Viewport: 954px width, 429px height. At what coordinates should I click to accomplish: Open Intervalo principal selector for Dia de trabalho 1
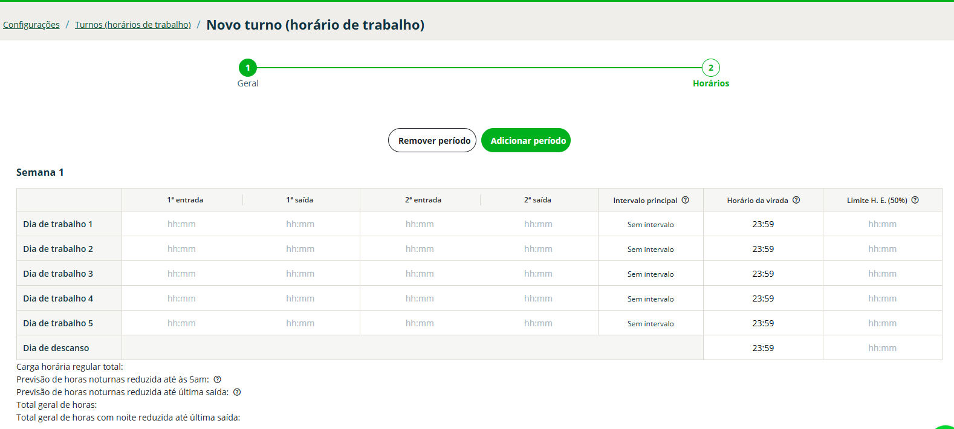pos(651,224)
